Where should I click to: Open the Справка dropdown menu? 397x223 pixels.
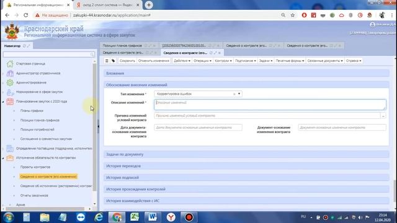point(354,61)
